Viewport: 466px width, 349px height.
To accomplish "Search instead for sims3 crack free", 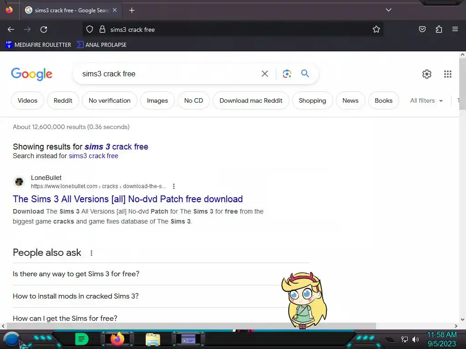I will (x=93, y=156).
